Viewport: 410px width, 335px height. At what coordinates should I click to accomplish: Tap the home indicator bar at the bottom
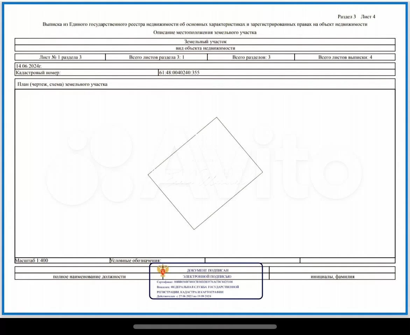(205, 327)
